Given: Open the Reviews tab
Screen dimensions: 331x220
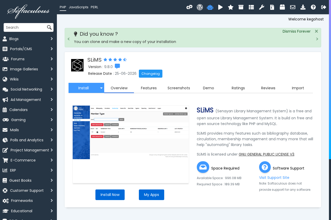Looking at the screenshot, I should click(268, 88).
